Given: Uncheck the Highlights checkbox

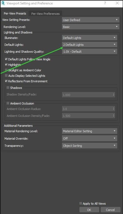Looking at the screenshot, I should coord(6,64).
